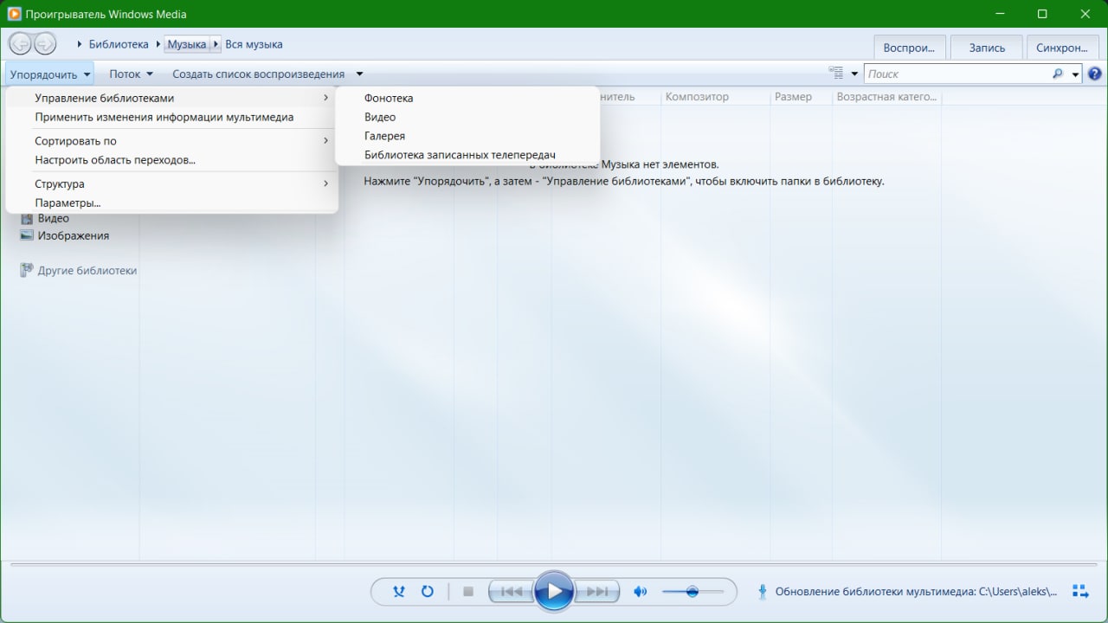Image resolution: width=1108 pixels, height=623 pixels.
Task: Switch to the Синхронизация tab
Action: (x=1062, y=48)
